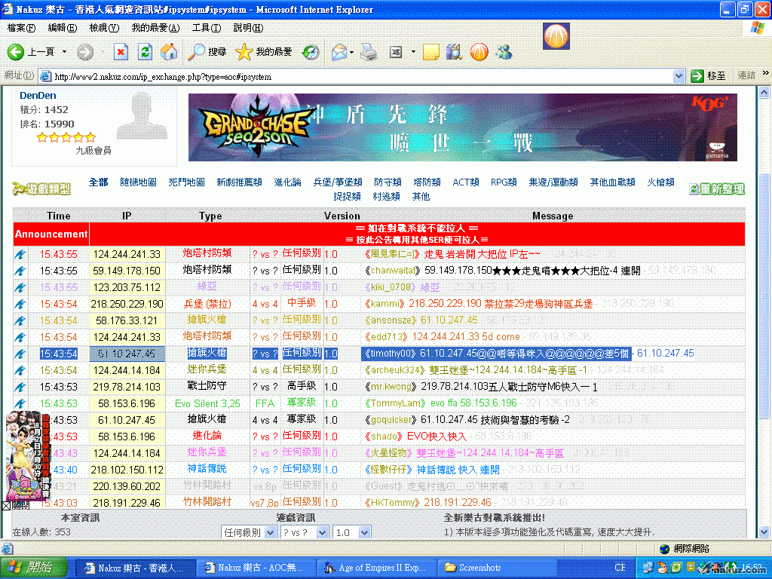Viewport: 772px width, 579px height.
Task: Select the 塔防類 filter link
Action: [427, 182]
